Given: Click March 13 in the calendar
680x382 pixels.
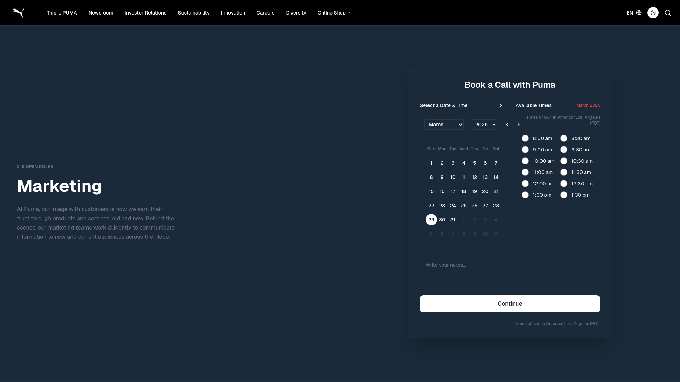Looking at the screenshot, I should tap(485, 177).
